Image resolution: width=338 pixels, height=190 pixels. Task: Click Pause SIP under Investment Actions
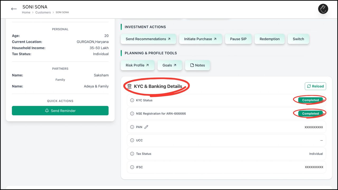(x=238, y=39)
